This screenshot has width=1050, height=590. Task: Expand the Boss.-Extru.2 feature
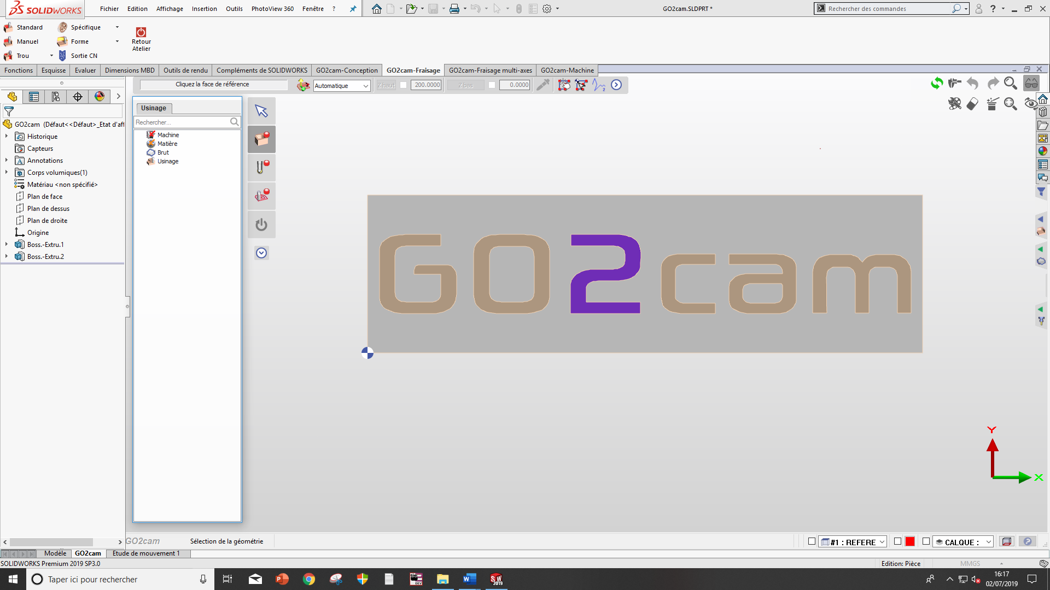(x=7, y=256)
